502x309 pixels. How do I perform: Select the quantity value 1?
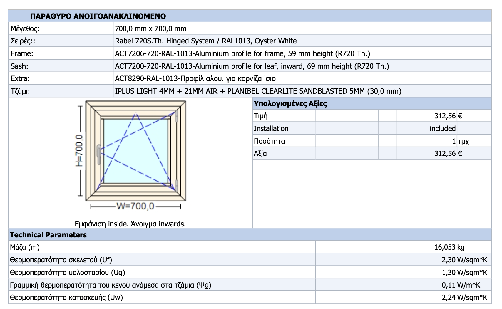454,141
